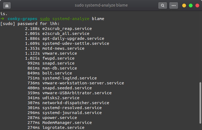Click 'ModemManager.service' entry
Viewport: 202px width, 130px height.
point(67,123)
